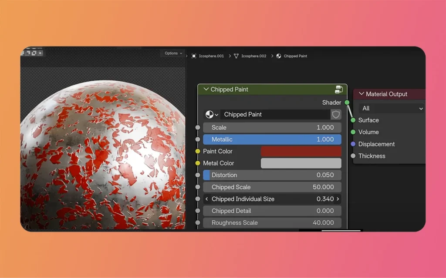Image resolution: width=446 pixels, height=278 pixels.
Task: Click the Distortion input socket
Action: [x=198, y=175]
